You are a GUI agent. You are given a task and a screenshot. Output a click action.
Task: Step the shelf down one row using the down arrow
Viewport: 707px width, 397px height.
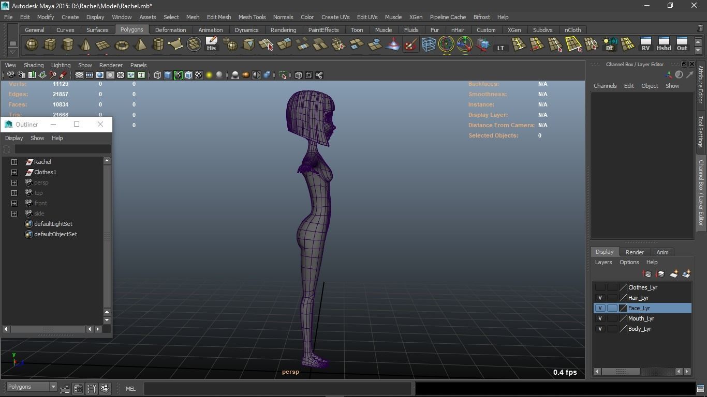coord(698,51)
